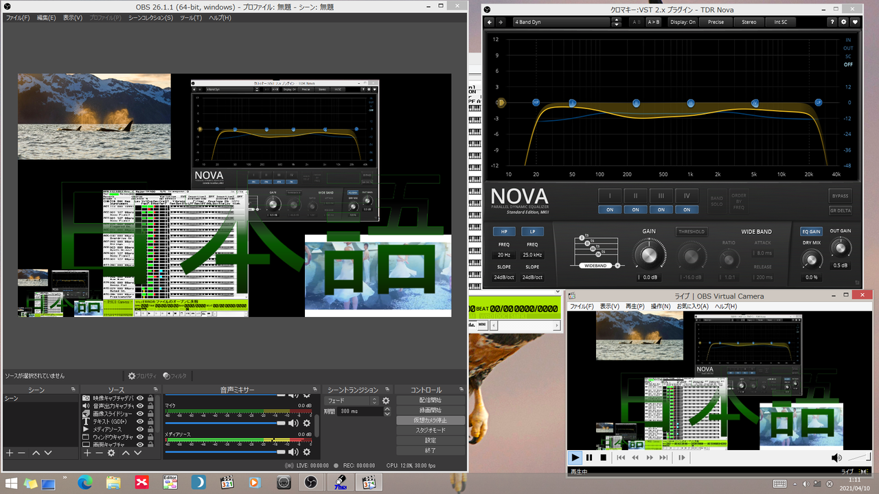879x494 pixels.
Task: Click Stereo channel mode in Nova
Action: 749,22
